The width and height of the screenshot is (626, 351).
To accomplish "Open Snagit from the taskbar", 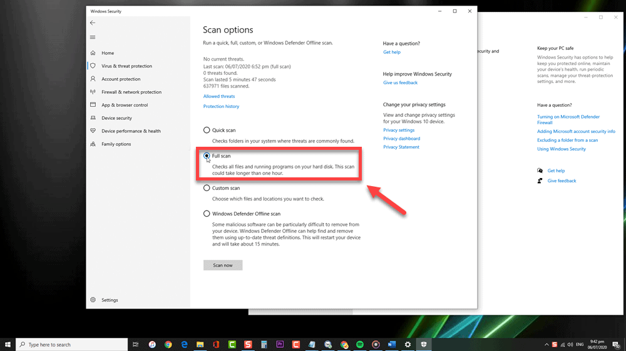I will pos(248,344).
